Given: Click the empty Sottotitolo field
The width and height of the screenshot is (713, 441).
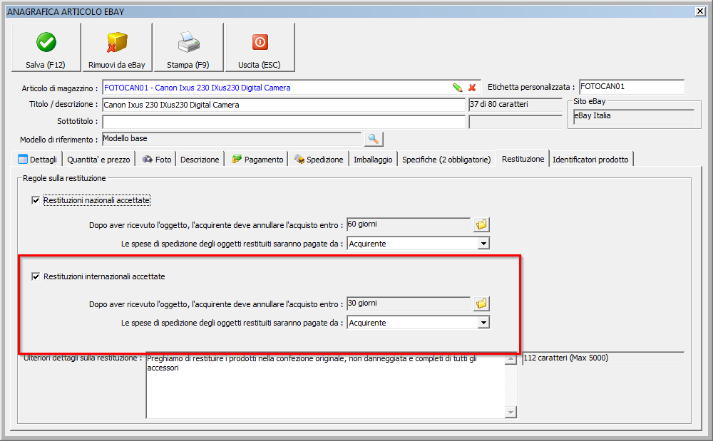Looking at the screenshot, I should [x=284, y=122].
